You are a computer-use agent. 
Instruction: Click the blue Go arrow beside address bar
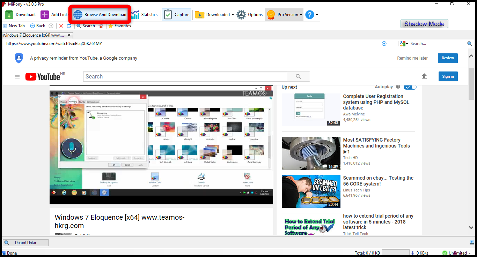coord(384,44)
